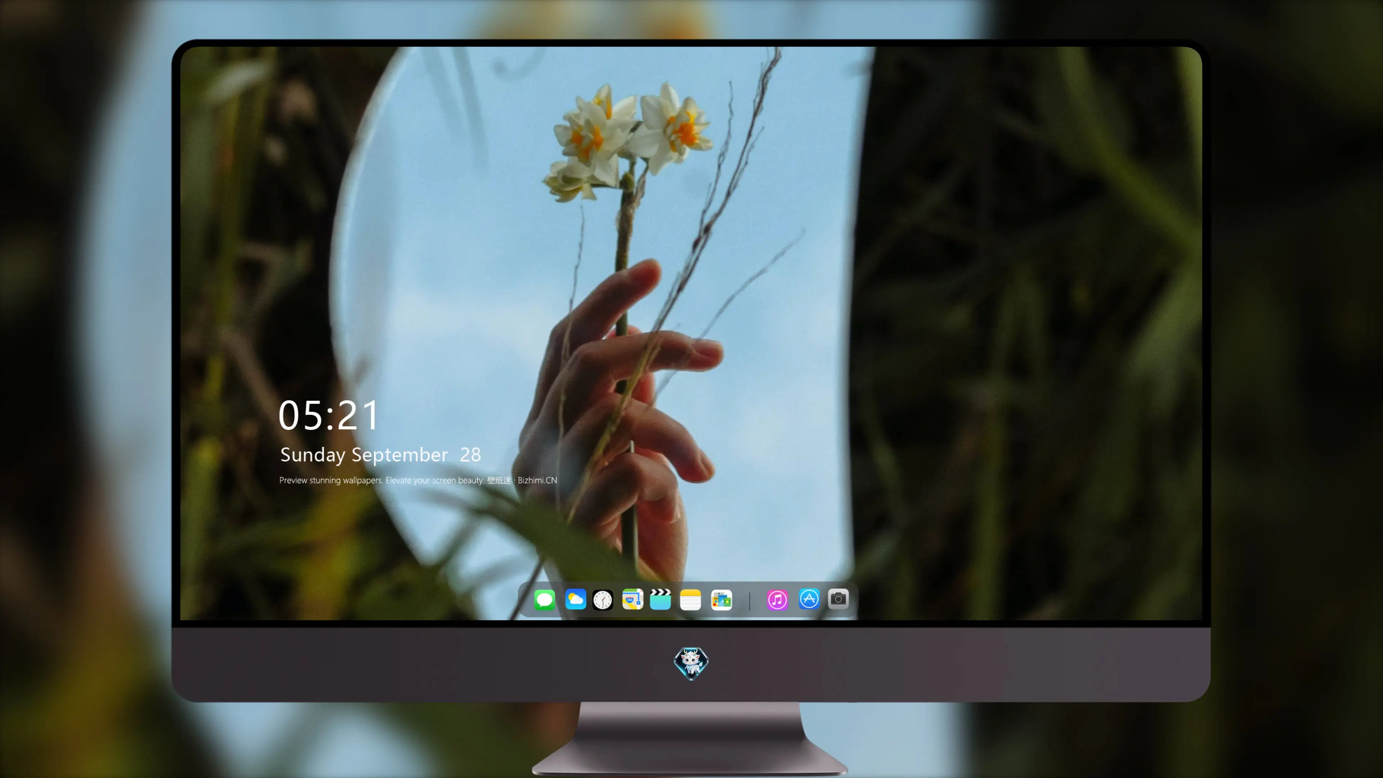Click the date text Sunday September 28
This screenshot has width=1383, height=778.
[381, 455]
